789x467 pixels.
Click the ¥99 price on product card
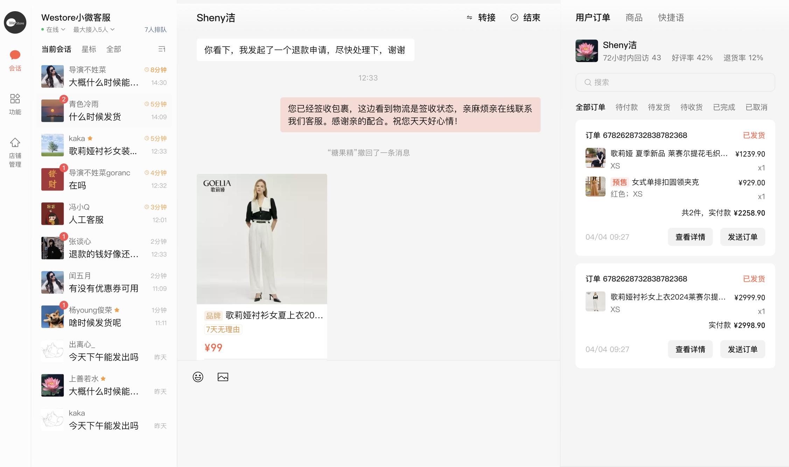(214, 348)
